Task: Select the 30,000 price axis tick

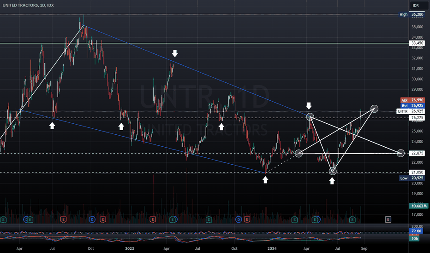Action: click(x=417, y=79)
